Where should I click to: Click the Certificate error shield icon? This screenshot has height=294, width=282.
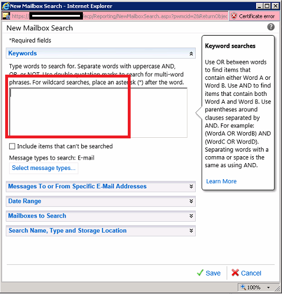tap(234, 16)
